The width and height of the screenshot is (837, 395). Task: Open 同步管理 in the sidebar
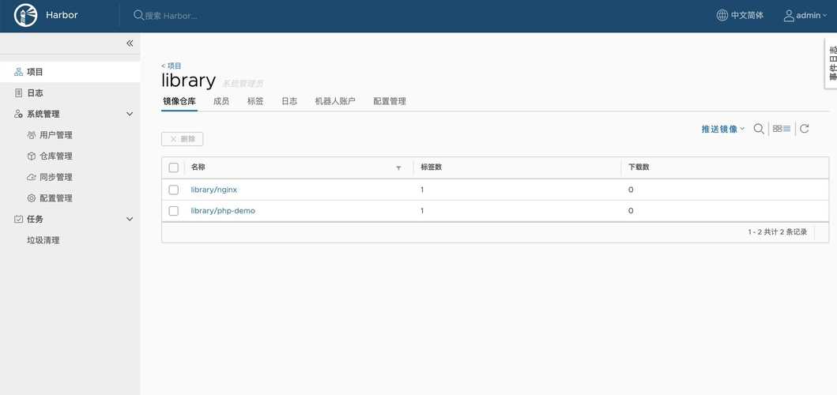click(x=56, y=177)
